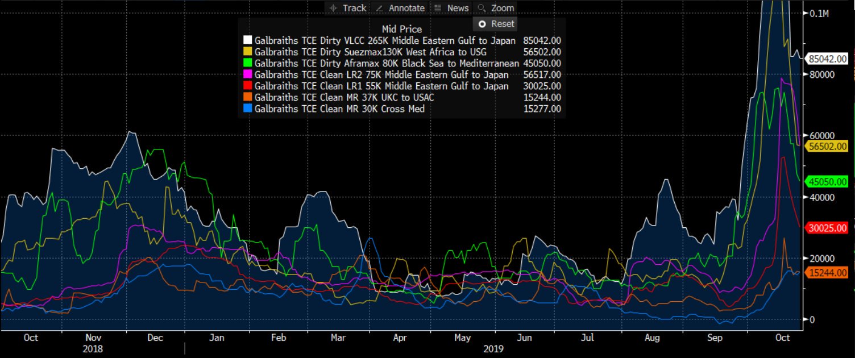Click the Jan x-axis month label
This screenshot has height=358, width=855.
pos(217,338)
